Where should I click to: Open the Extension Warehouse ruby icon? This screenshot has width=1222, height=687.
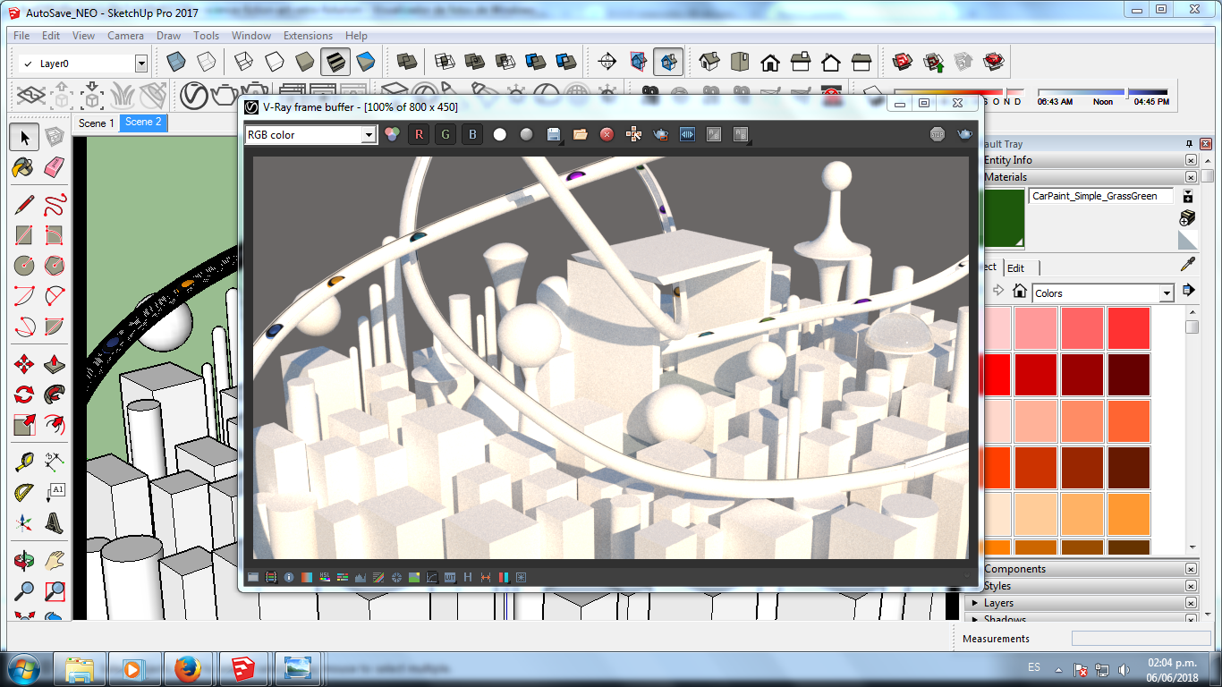click(x=994, y=62)
